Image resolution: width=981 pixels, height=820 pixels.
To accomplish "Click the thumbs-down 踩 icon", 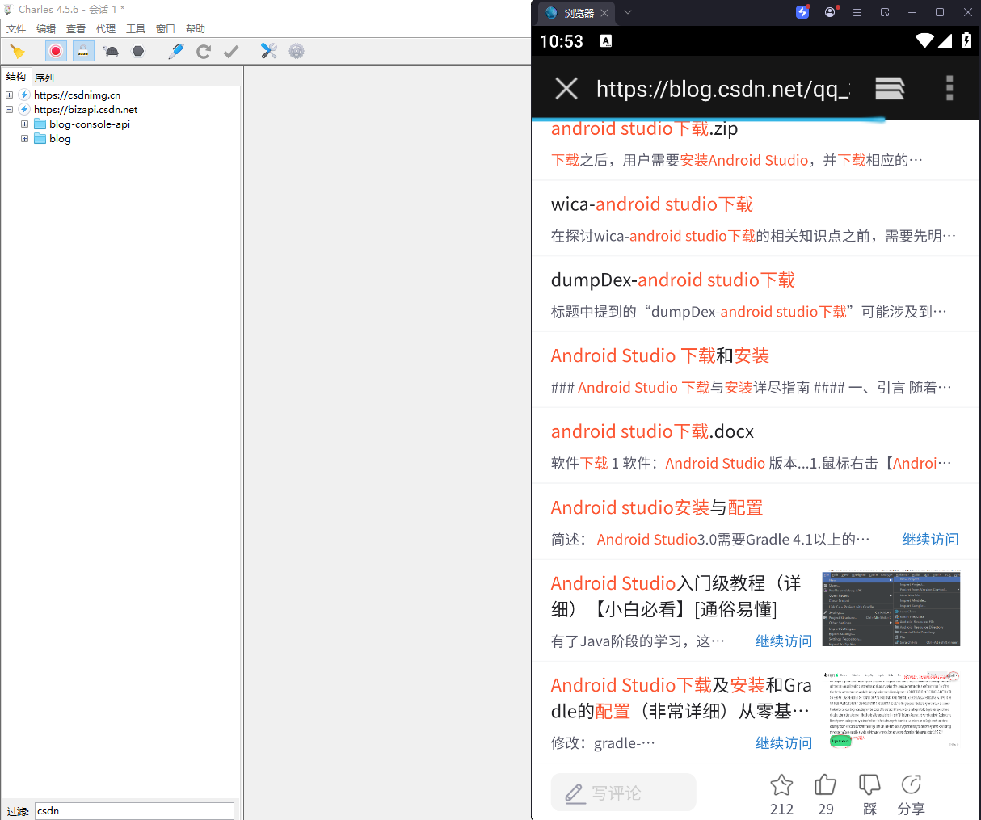I will (869, 784).
